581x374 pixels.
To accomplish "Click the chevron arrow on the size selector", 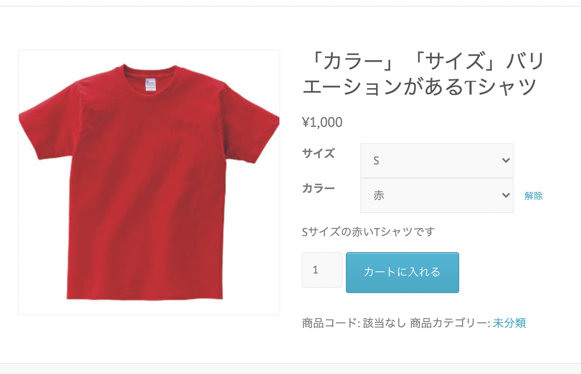I will [506, 161].
